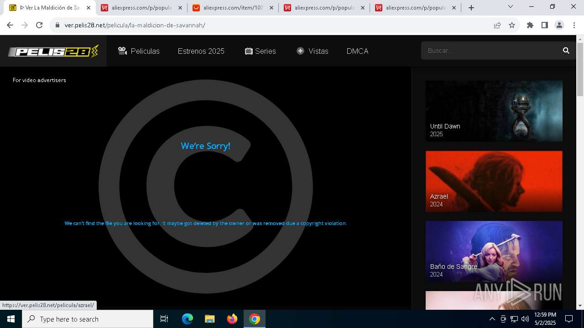Go forward with the browser forward arrow
This screenshot has height=328, width=584.
coord(25,25)
